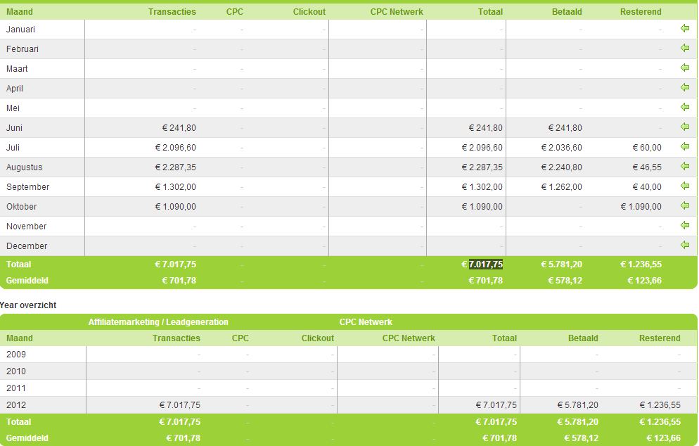Click the Oktober month label
This screenshot has height=446, width=699.
[21, 207]
